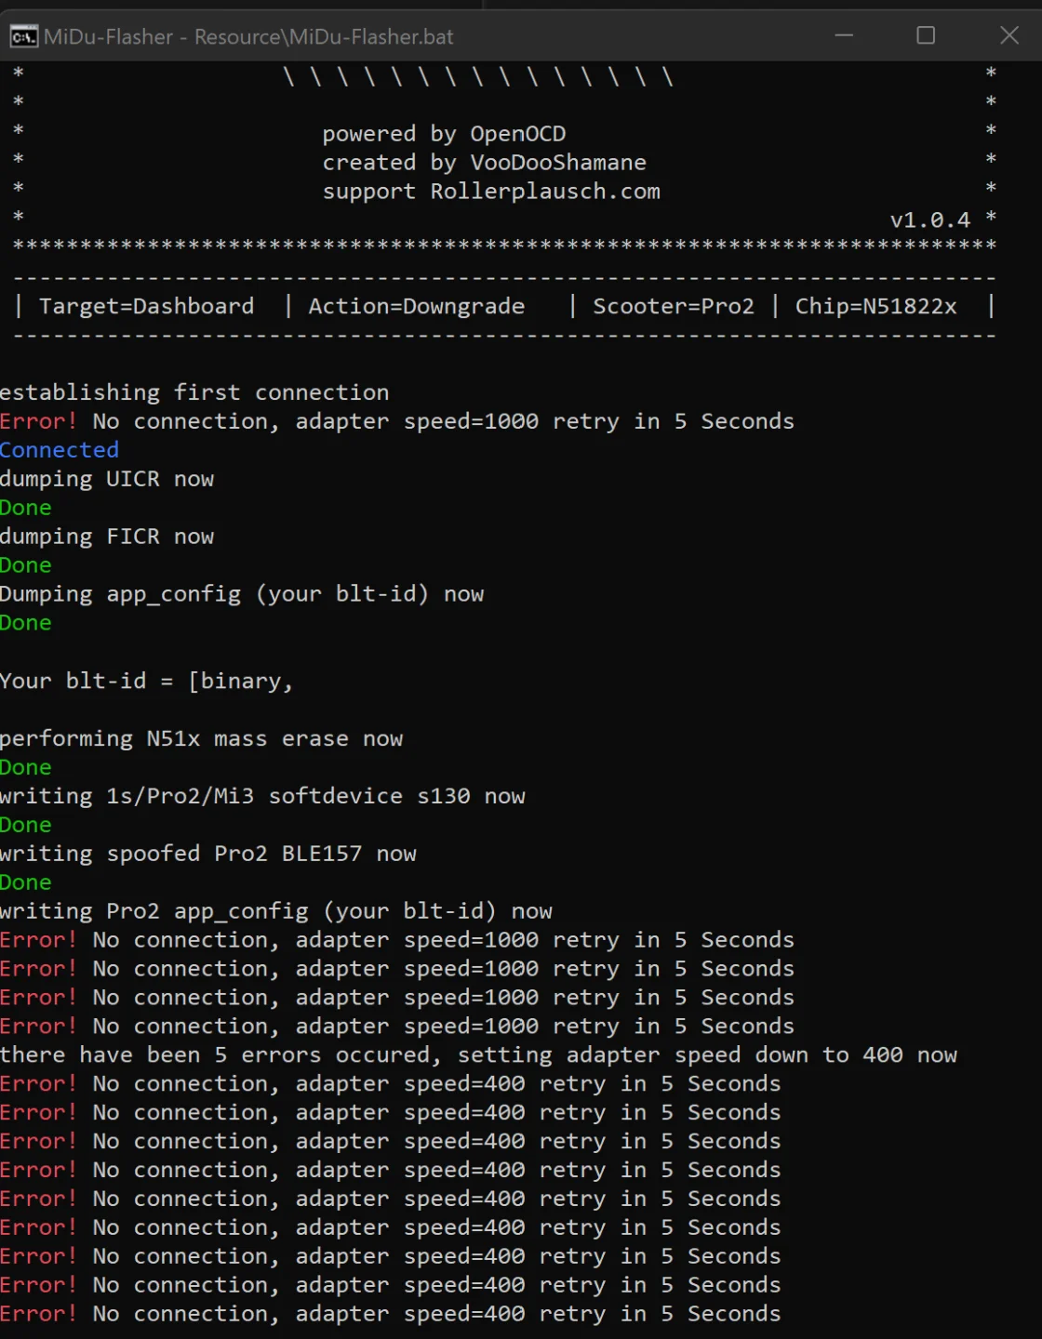Click the 'created by VooDooShamane' line
The image size is (1042, 1339).
pyautogui.click(x=484, y=163)
